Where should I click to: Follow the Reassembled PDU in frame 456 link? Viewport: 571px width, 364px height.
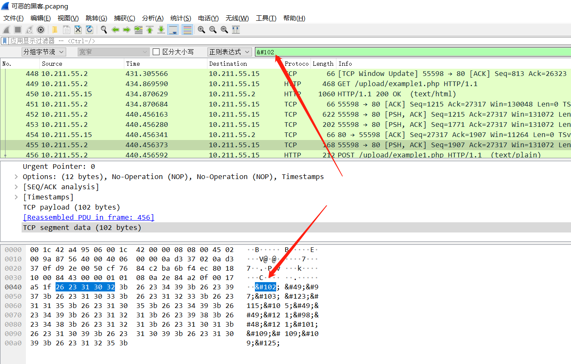[x=88, y=217]
